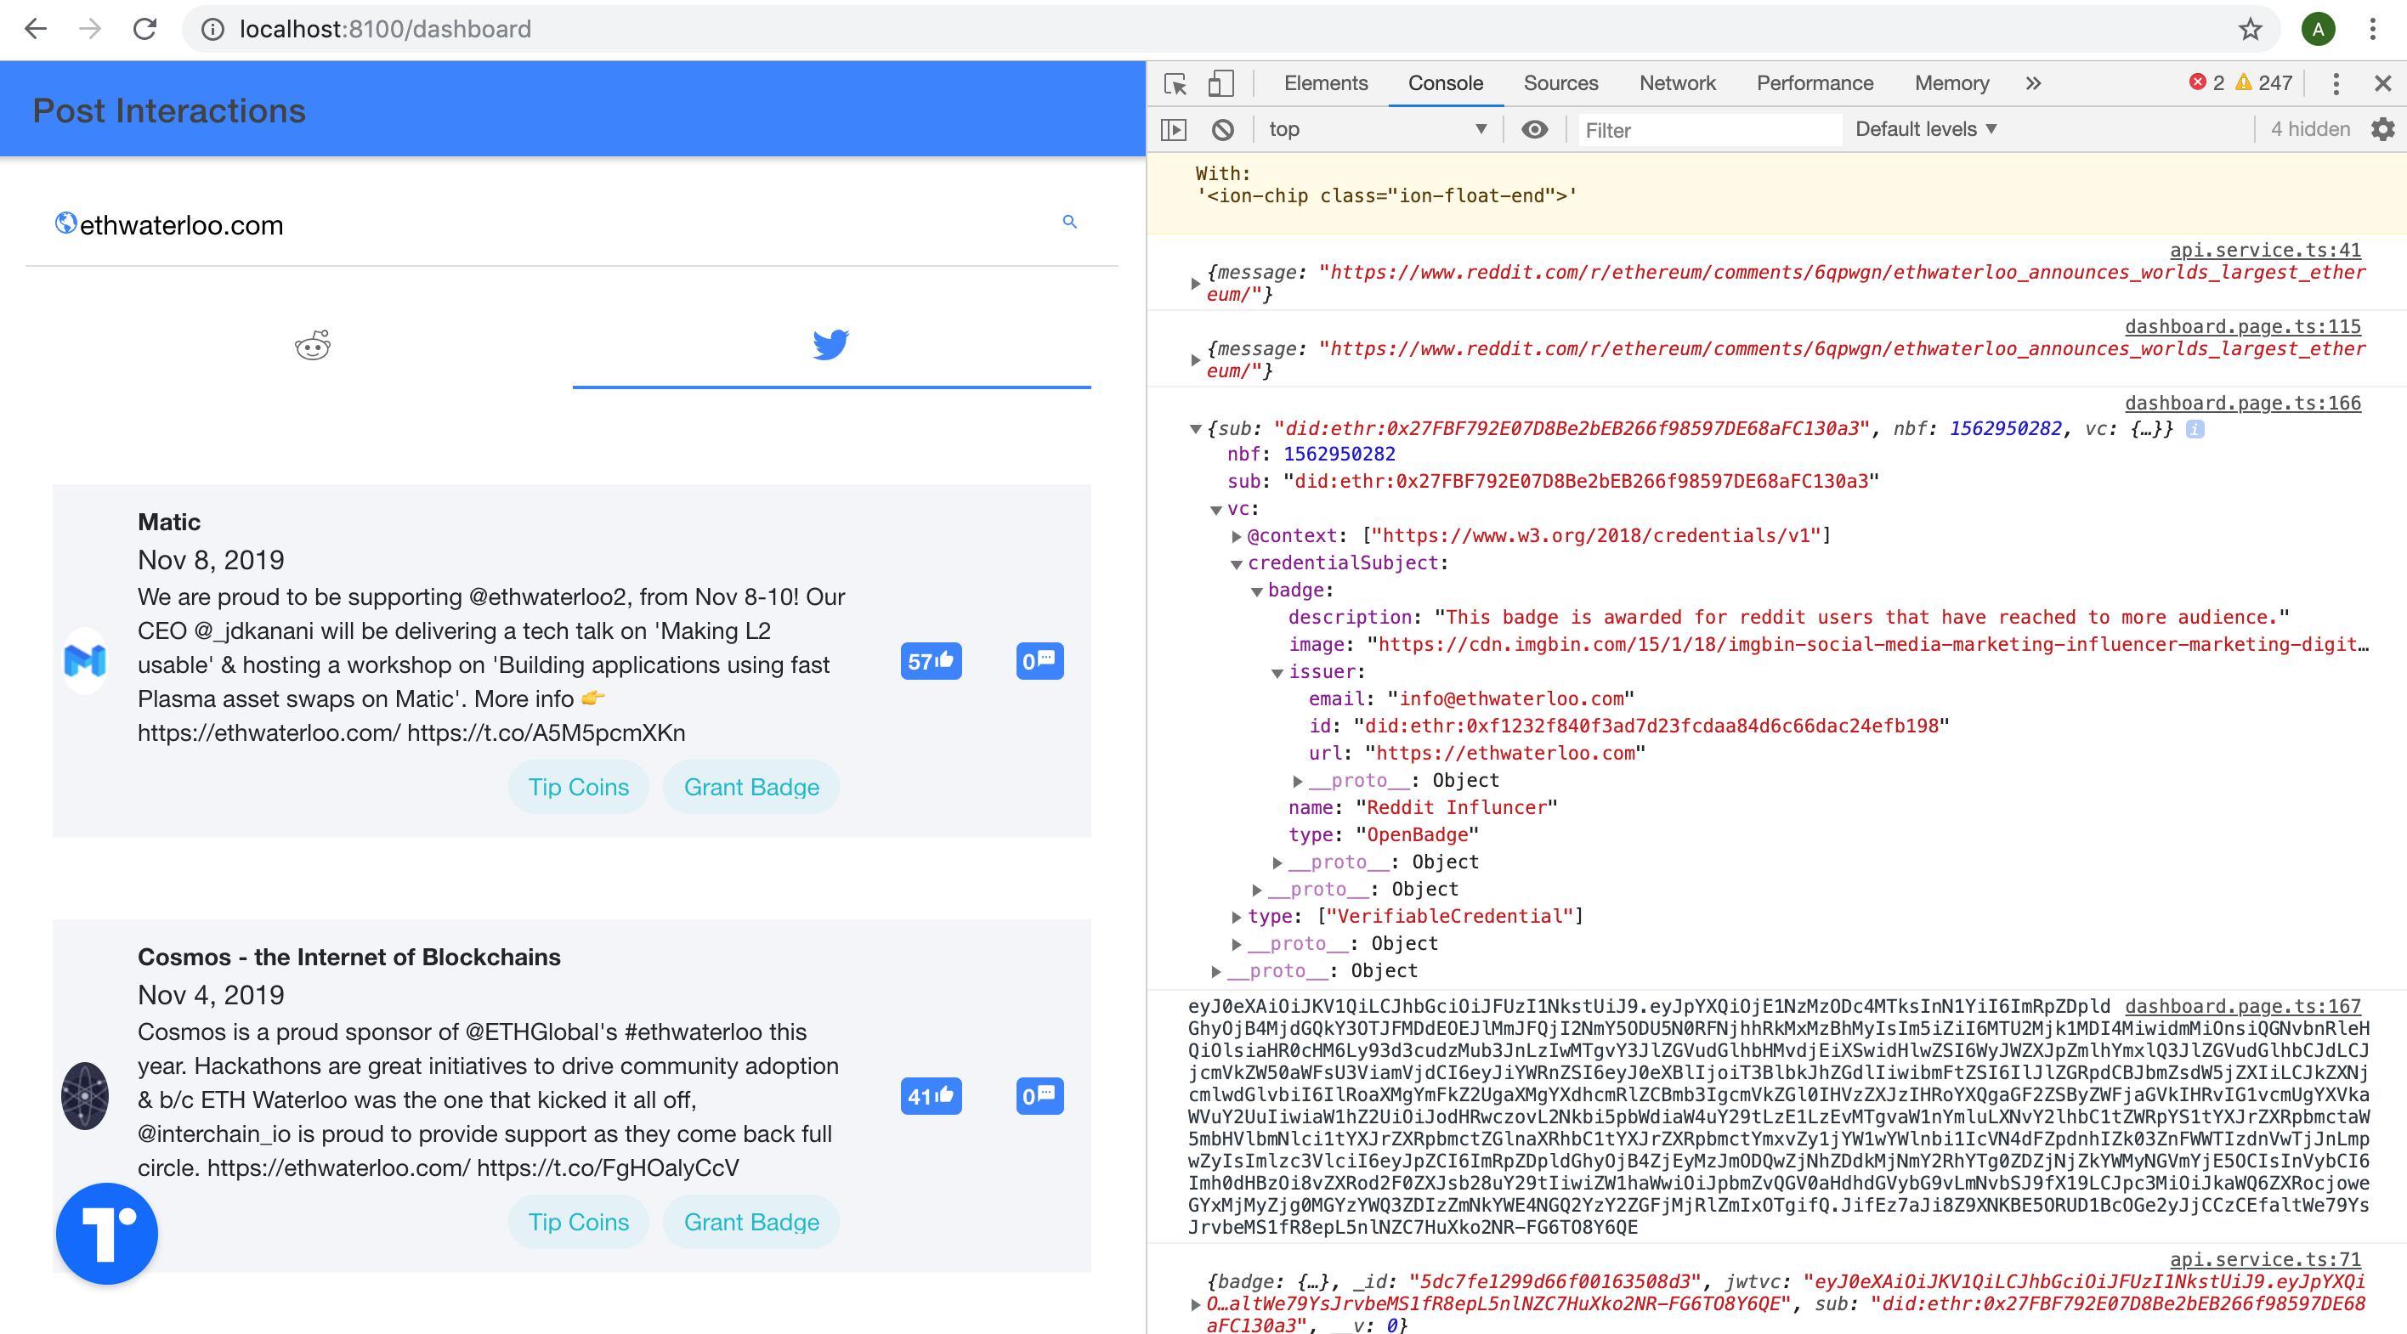Screen dimensions: 2407x1334
Task: Clear console with the ban icon
Action: (x=1222, y=130)
